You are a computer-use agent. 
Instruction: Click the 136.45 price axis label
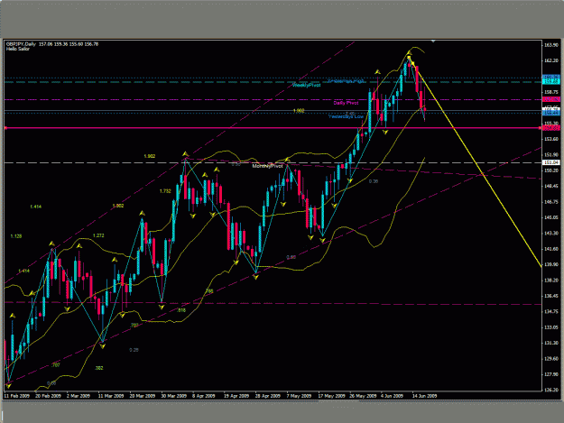[x=551, y=296]
